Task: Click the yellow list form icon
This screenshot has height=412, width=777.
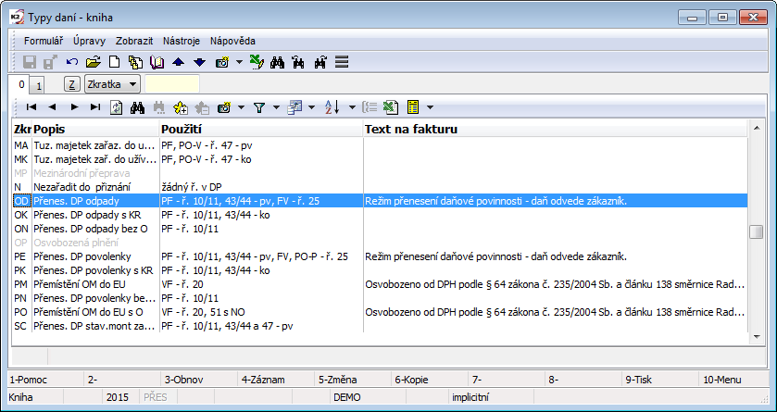Action: coord(413,107)
